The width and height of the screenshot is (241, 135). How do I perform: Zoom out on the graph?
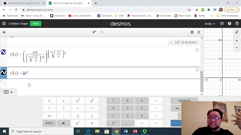(x=237, y=47)
